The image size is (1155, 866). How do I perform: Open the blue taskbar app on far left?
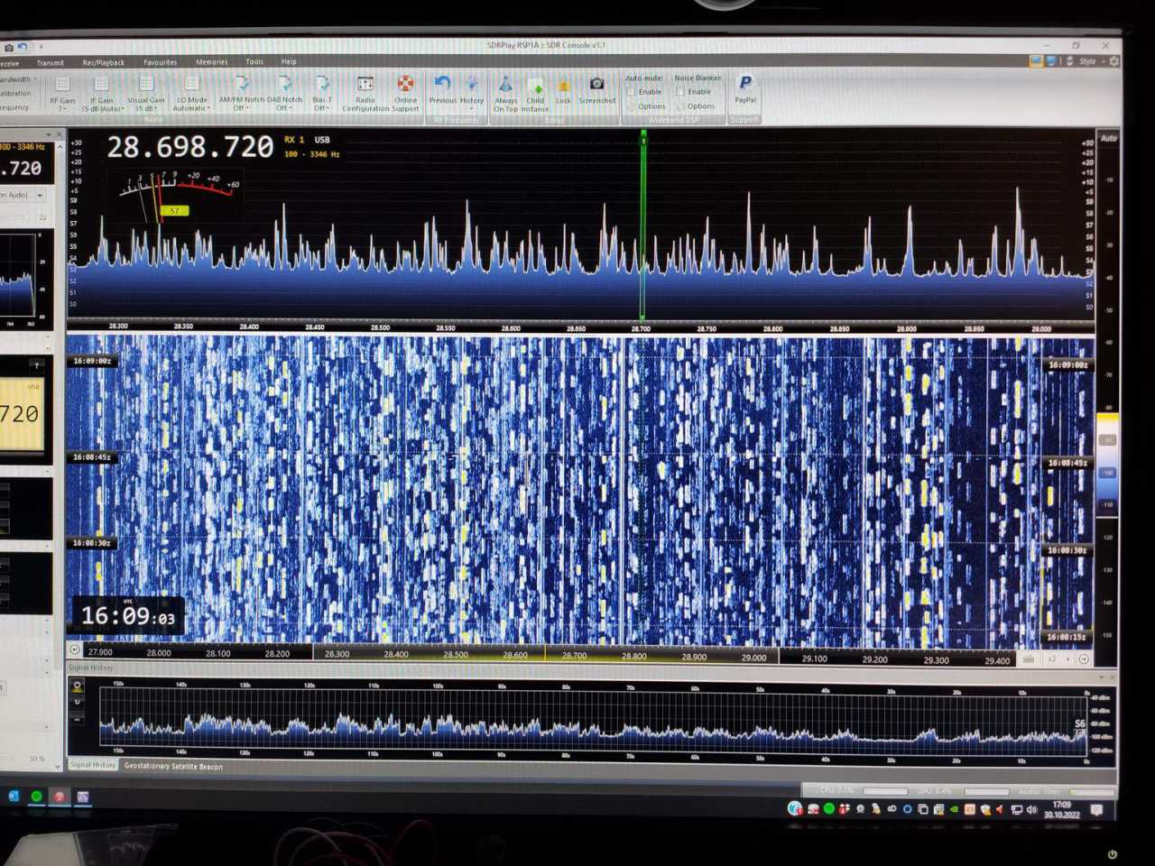pos(14,797)
